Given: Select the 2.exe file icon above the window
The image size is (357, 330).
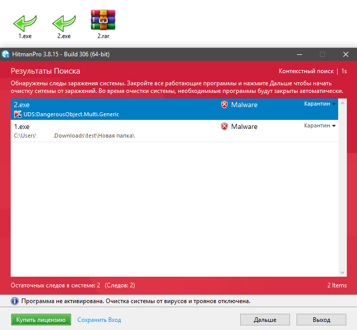Looking at the screenshot, I should pyautogui.click(x=64, y=24).
